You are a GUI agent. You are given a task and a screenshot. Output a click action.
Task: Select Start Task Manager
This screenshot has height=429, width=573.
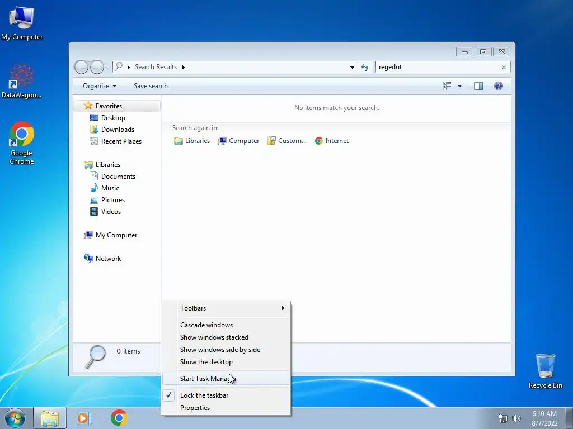tap(226, 379)
